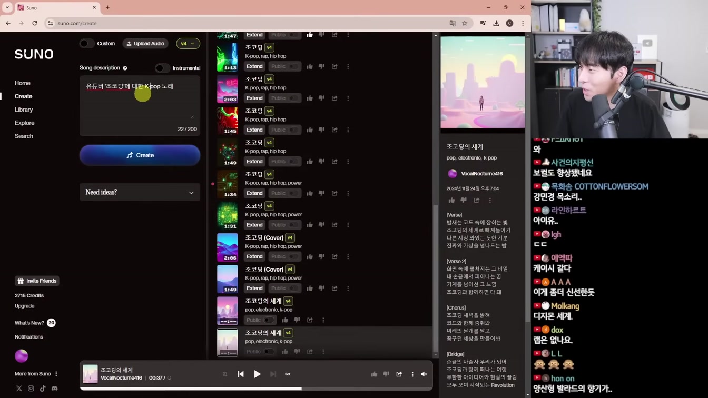Image resolution: width=708 pixels, height=398 pixels.
Task: Dislike the 1:34 조코딩 song
Action: click(x=322, y=193)
